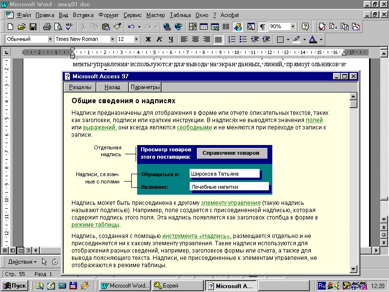Screen dimensions: 389x292
Task: Open the Таблица menu
Action: [x=180, y=15]
